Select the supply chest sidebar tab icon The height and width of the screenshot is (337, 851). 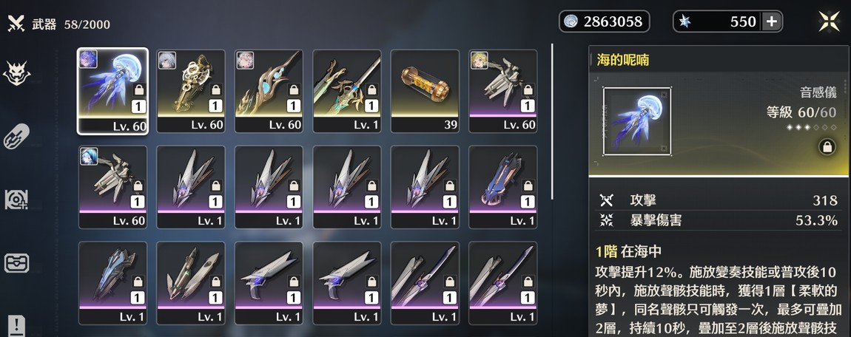[x=16, y=263]
